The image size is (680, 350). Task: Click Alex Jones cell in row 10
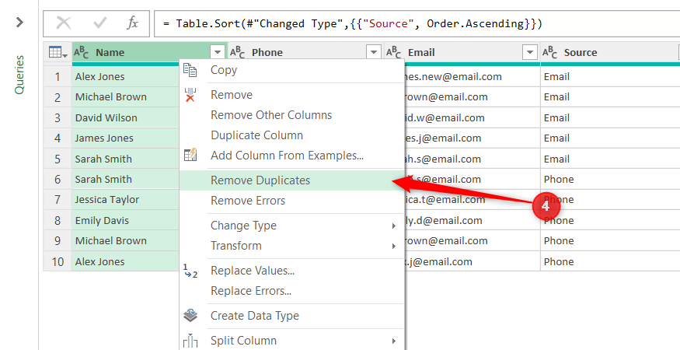pos(126,262)
